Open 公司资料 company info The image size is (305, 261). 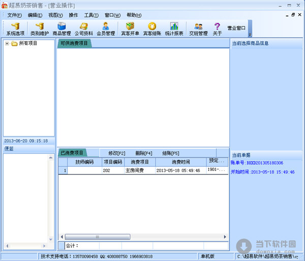[84, 29]
